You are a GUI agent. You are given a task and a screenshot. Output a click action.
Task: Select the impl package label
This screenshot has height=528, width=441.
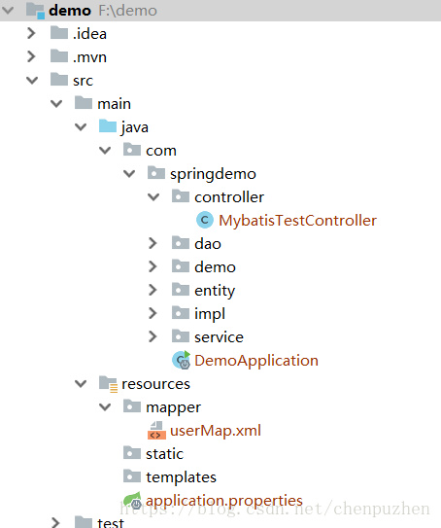point(210,314)
